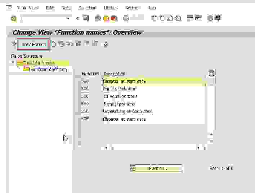Click the Generate shortcut icon
Screen dimensions: 255x193
coord(198,18)
